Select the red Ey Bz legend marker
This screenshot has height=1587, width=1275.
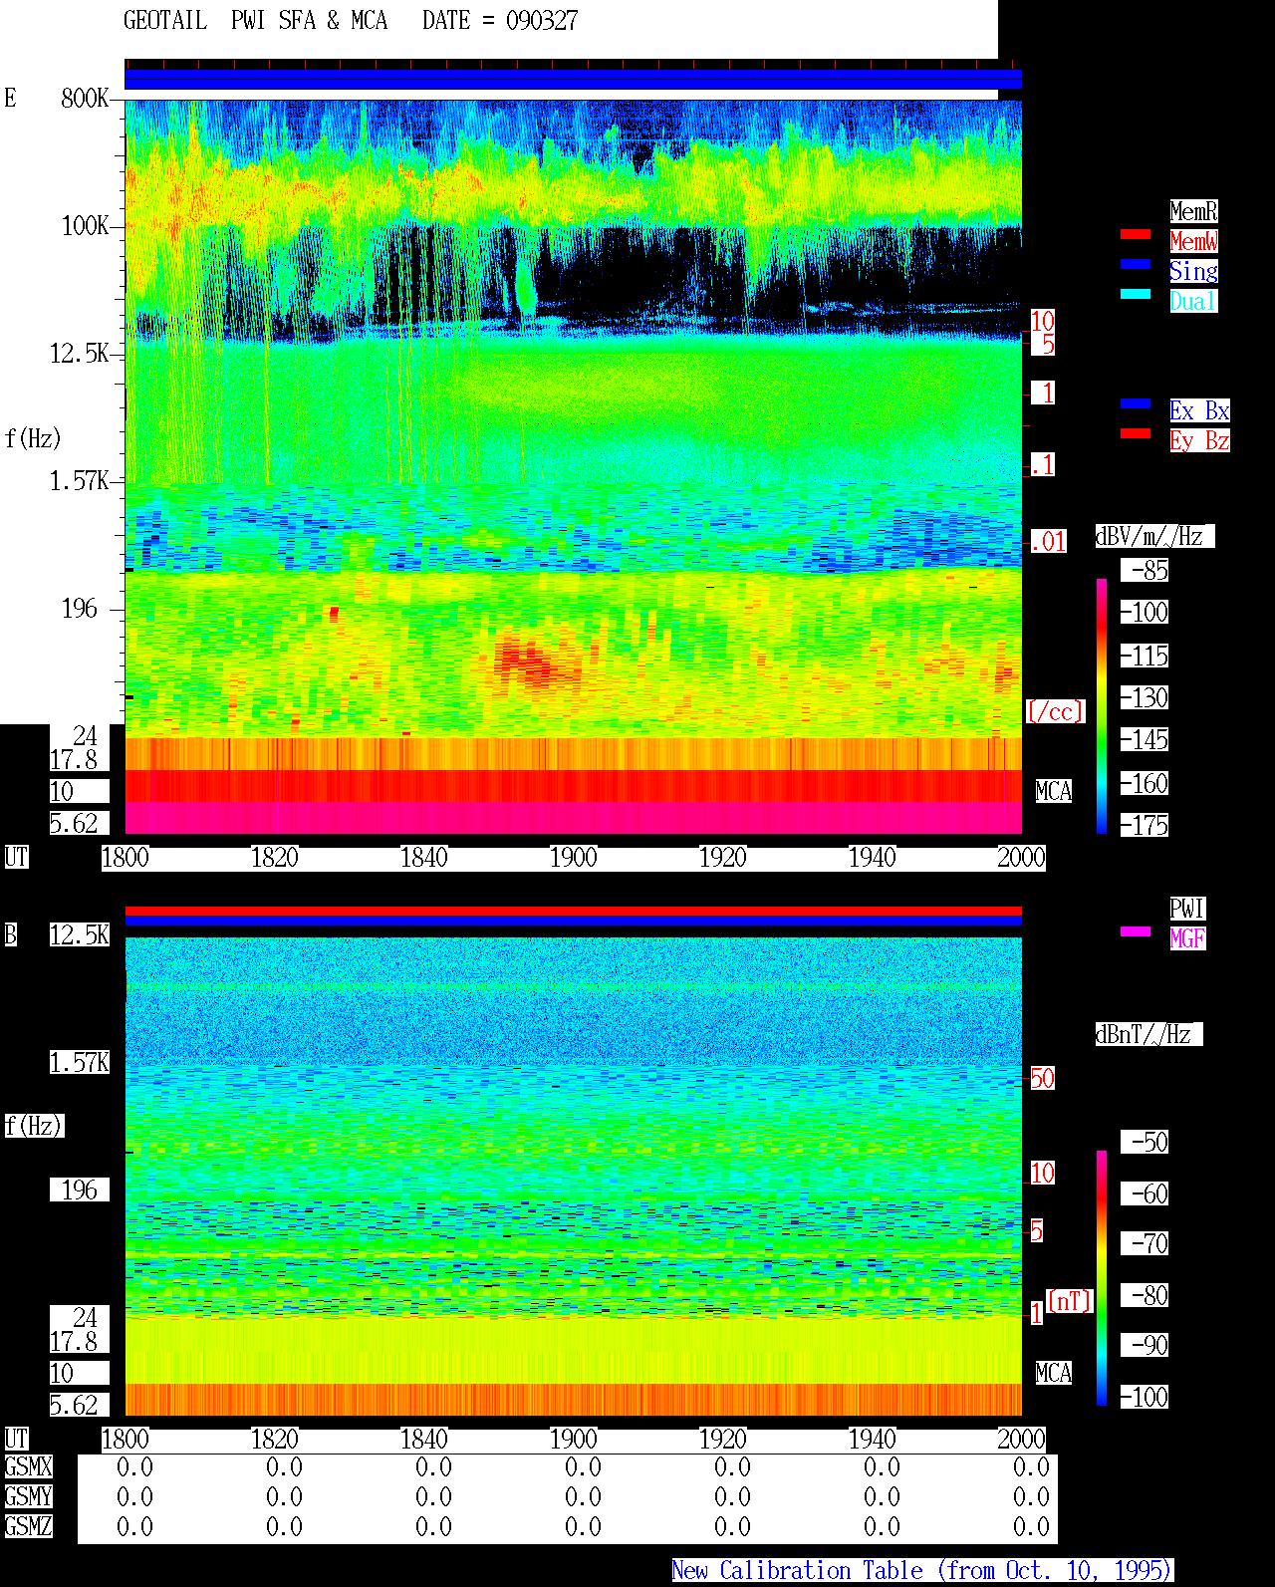pos(1136,433)
